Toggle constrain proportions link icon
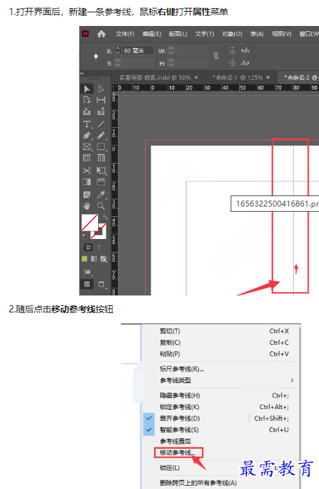Viewport: 319px width, 489px height. [216, 56]
